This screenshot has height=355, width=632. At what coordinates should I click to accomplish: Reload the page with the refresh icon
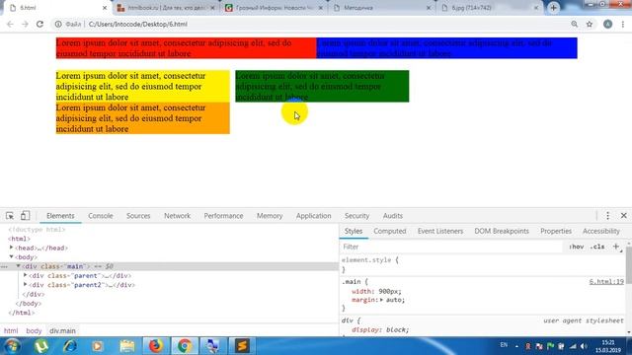pyautogui.click(x=39, y=24)
